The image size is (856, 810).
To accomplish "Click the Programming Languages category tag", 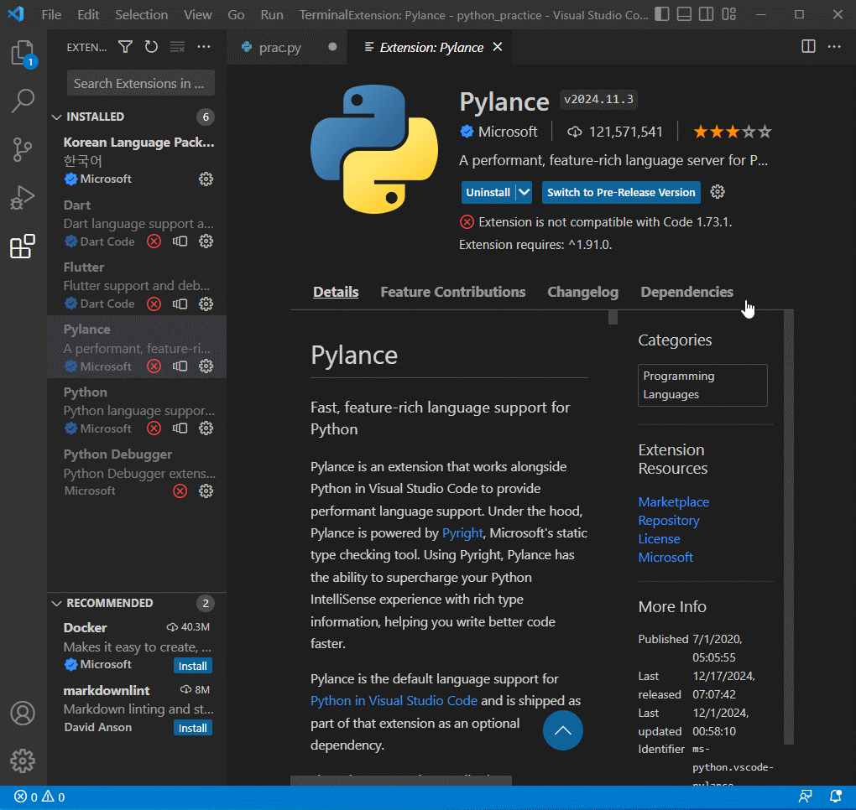I will [702, 385].
